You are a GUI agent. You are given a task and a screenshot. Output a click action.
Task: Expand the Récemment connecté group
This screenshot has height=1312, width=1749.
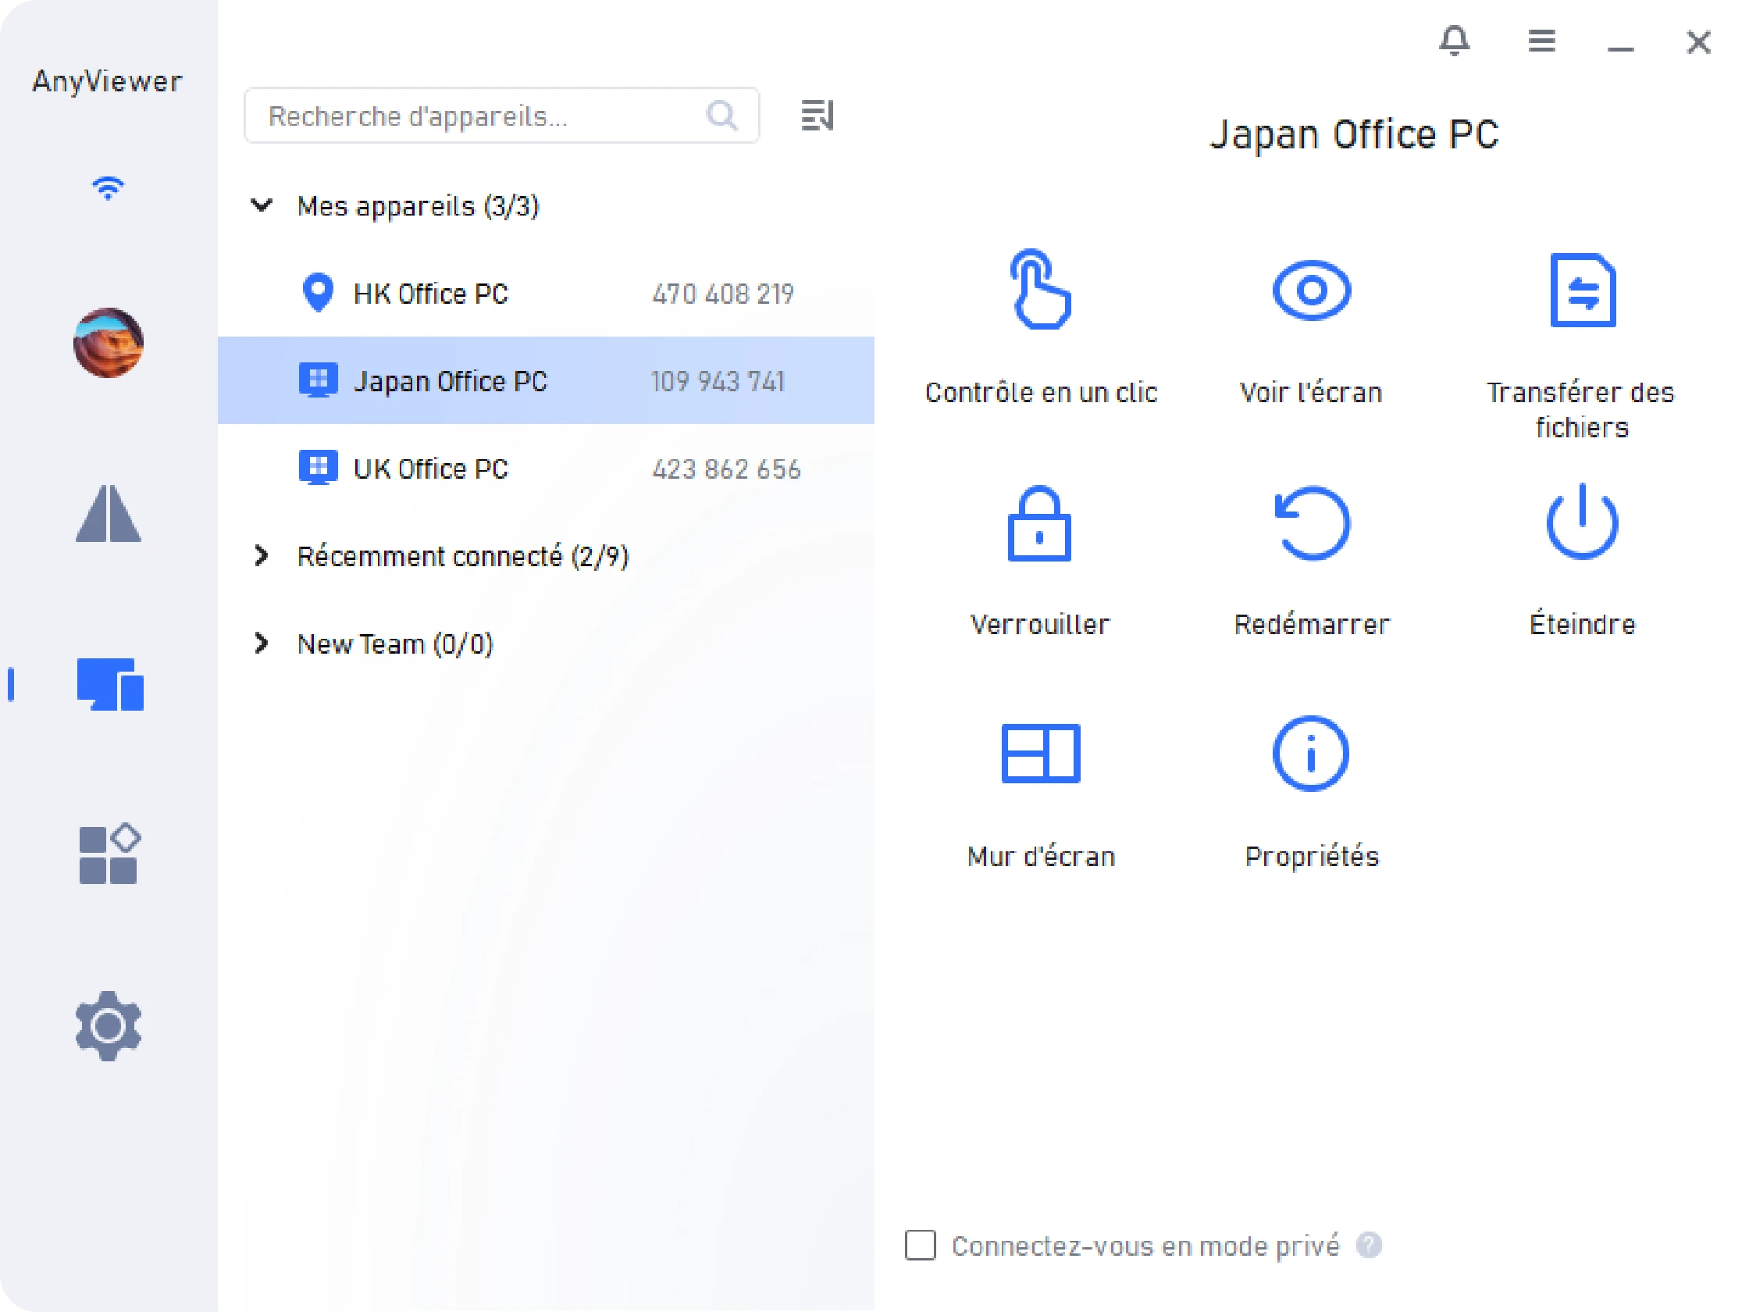[262, 556]
